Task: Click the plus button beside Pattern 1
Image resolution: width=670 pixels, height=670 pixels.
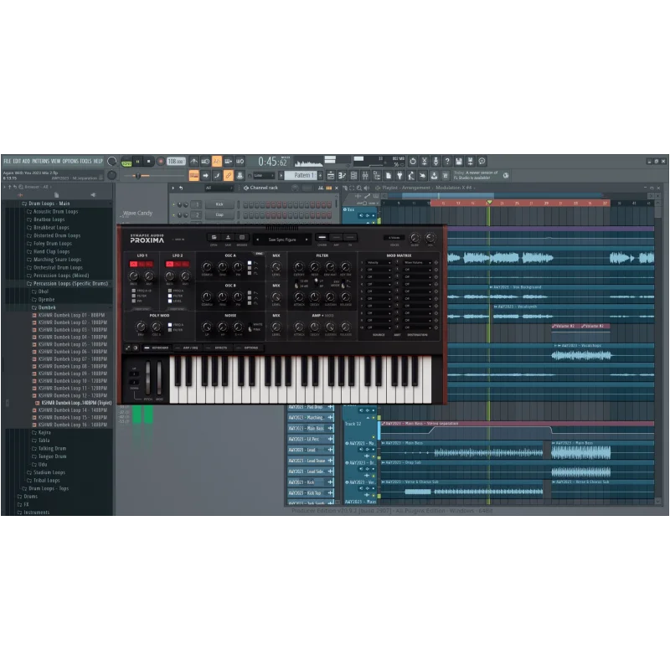Action: pyautogui.click(x=320, y=176)
